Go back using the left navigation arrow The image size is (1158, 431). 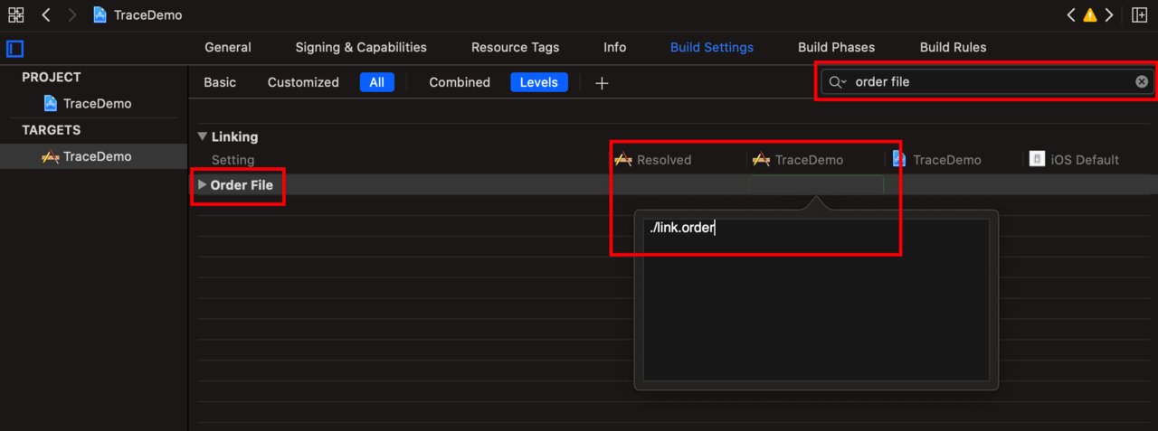pos(46,15)
